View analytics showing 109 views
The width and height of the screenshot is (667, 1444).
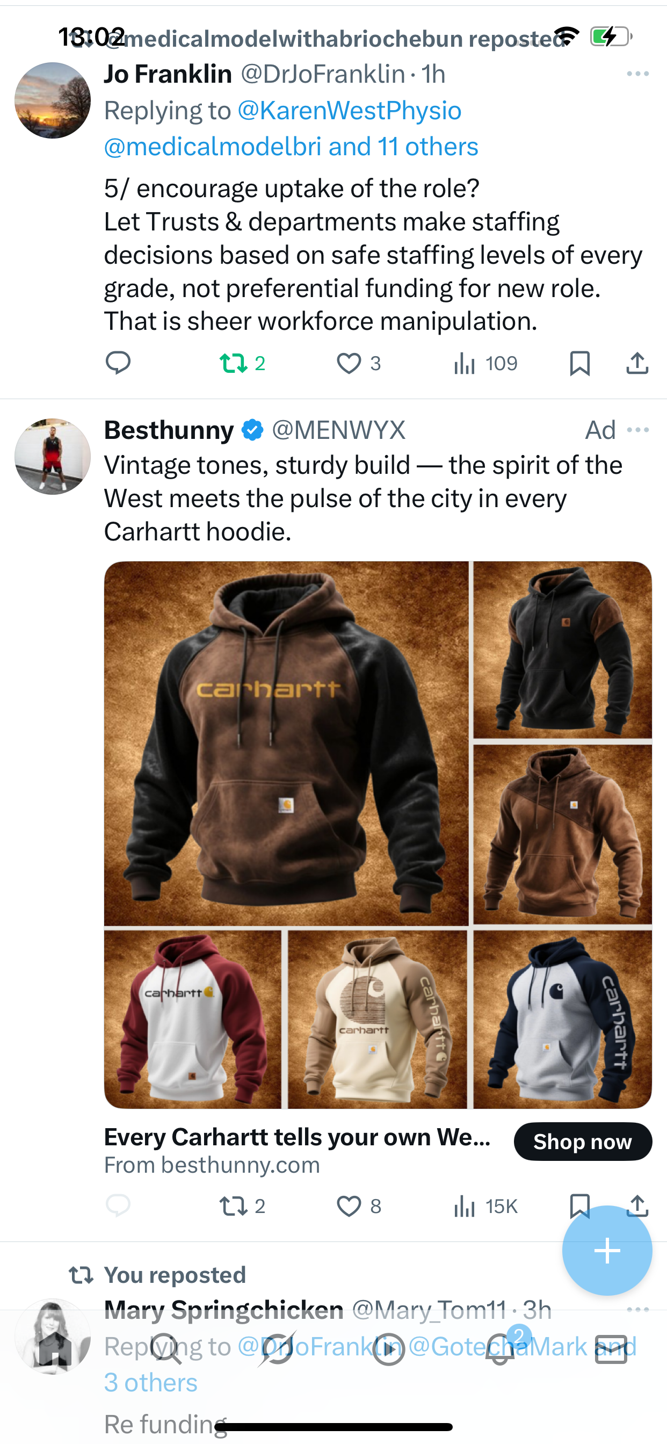click(x=485, y=363)
